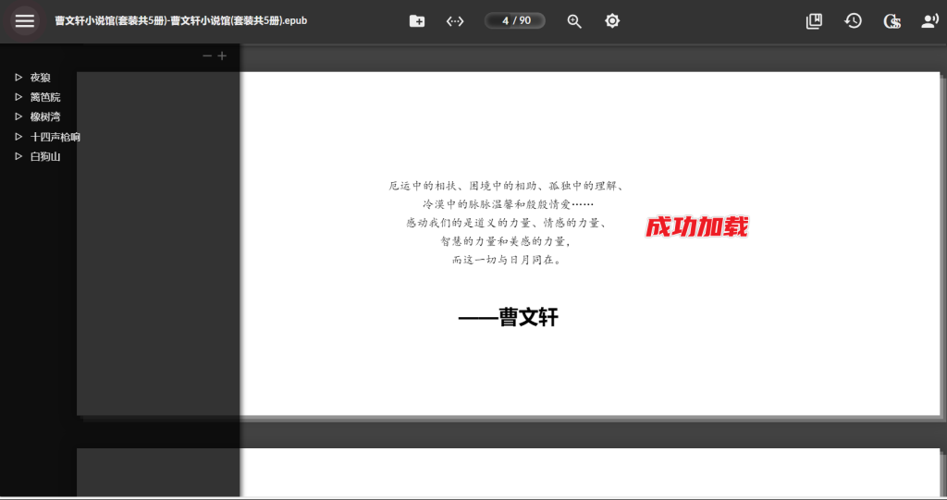
Task: Click the read aloud voice icon
Action: coord(929,21)
